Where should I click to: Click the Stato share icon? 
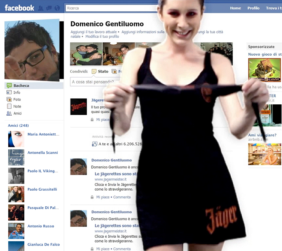click(x=94, y=71)
